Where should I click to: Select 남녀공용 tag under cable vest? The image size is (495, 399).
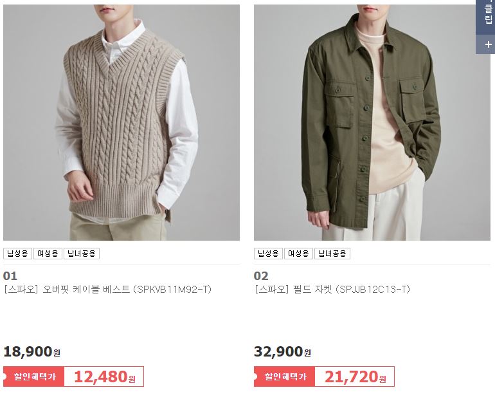click(x=82, y=254)
